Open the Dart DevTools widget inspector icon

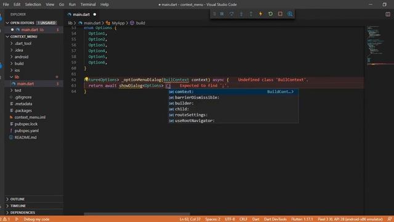[x=290, y=14]
